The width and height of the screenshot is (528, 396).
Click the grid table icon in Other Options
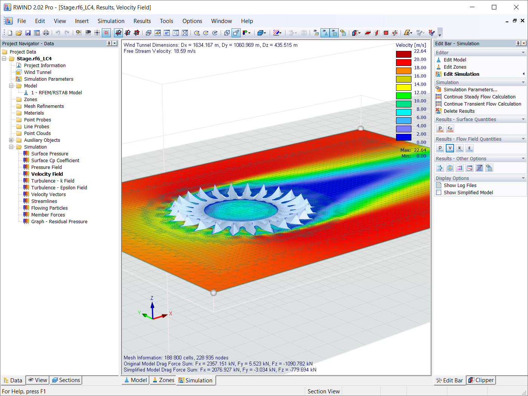coord(479,168)
